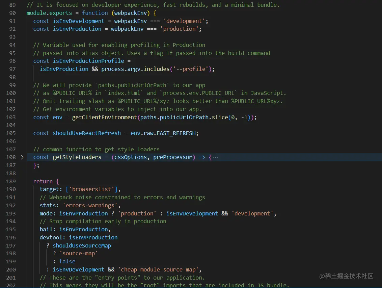Click comment 'These are the entry points'

tap(122, 278)
